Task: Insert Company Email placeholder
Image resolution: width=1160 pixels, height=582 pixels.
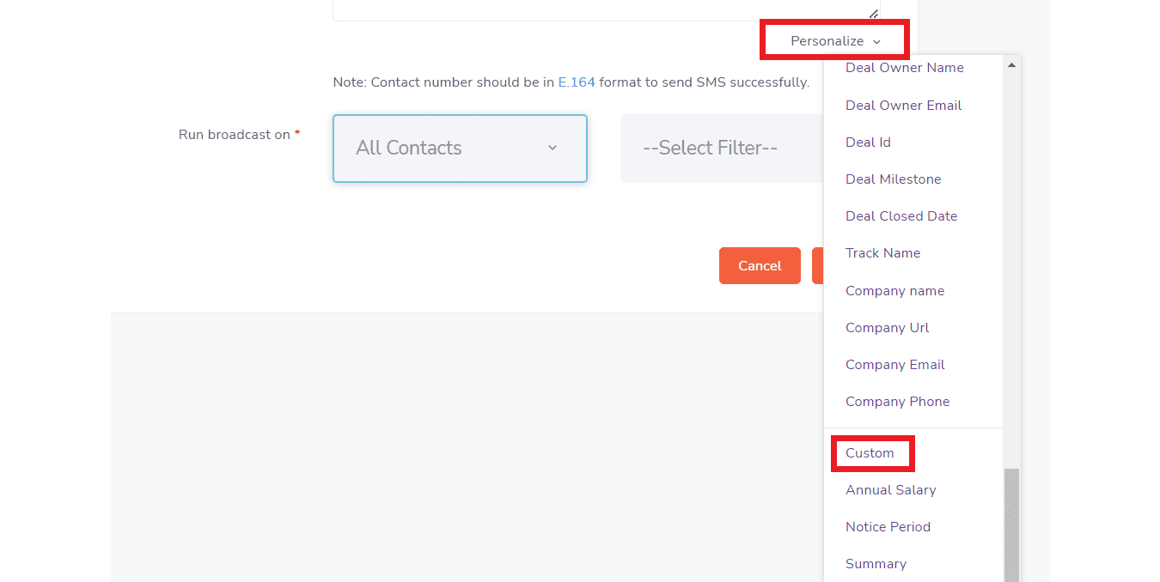Action: 894,364
